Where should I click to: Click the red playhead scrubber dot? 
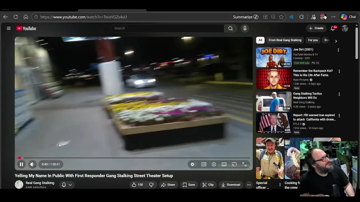19,158
